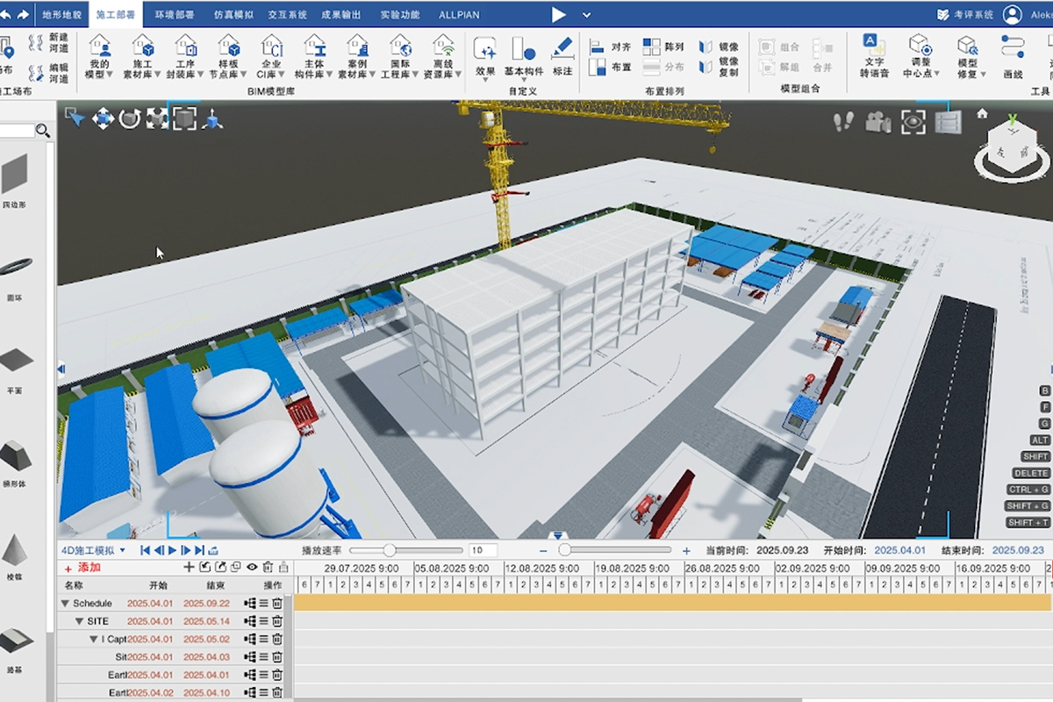Viewport: 1053px width, 702px height.
Task: Switch to the 环境部署 tab
Action: pos(174,15)
